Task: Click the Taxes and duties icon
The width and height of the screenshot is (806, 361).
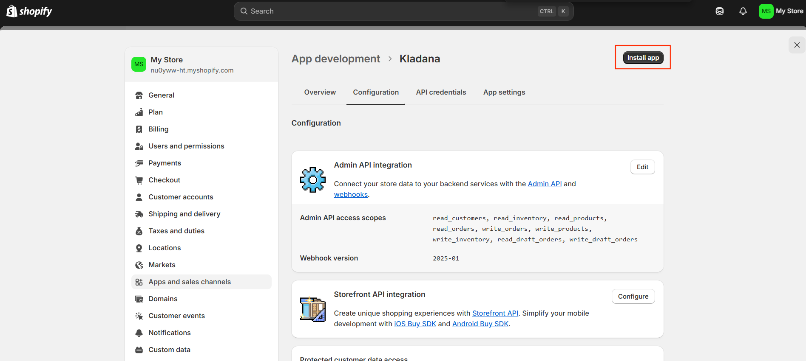Action: point(139,231)
